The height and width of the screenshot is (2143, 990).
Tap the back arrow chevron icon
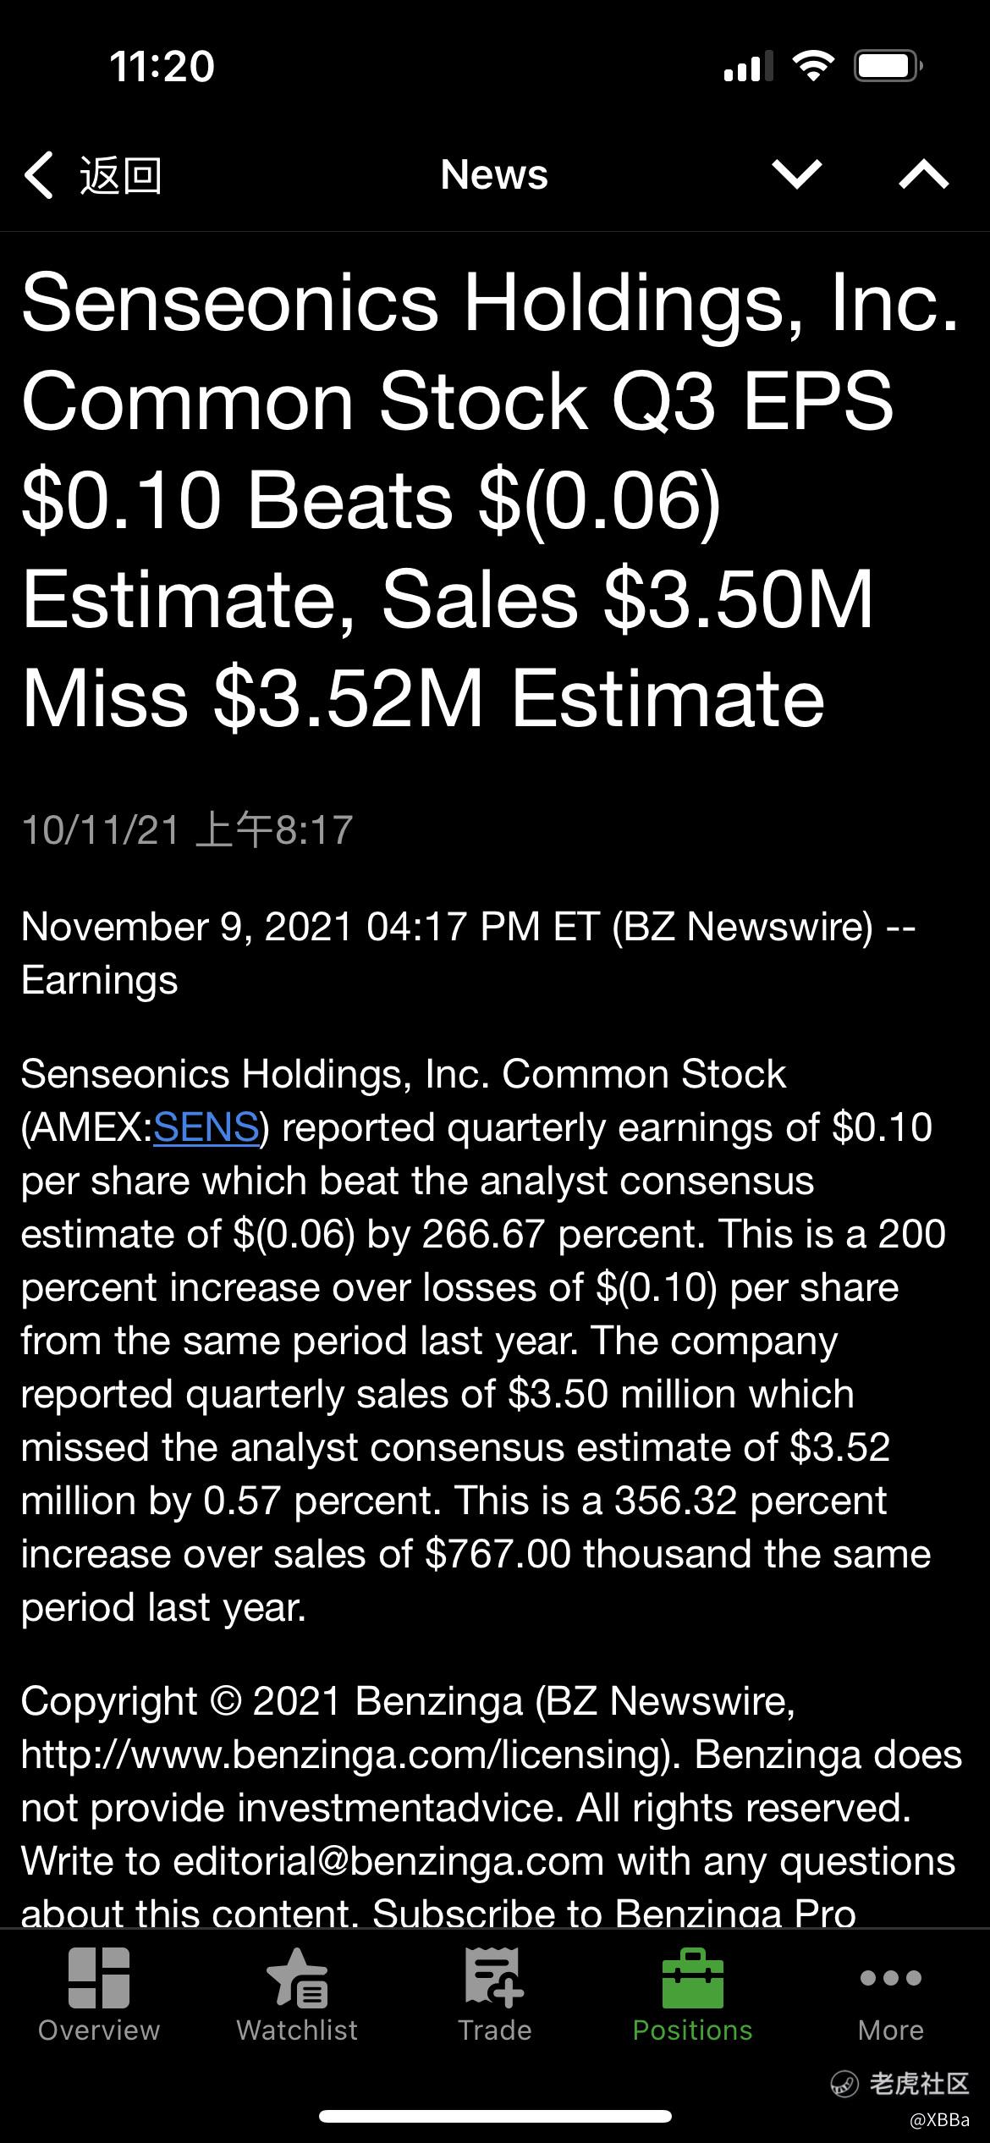tap(39, 175)
